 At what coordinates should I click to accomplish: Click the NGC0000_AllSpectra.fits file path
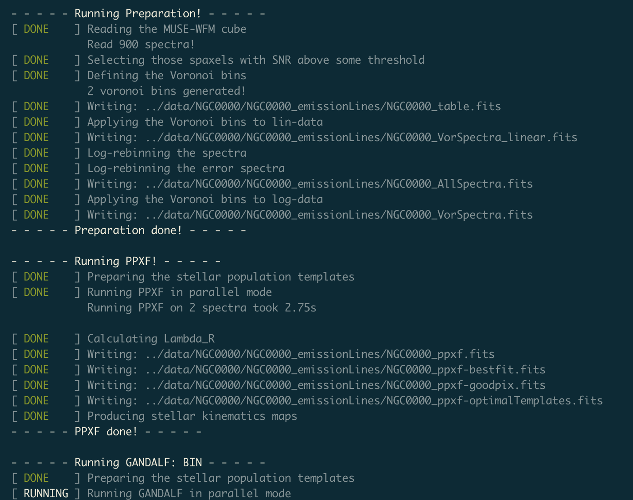339,184
